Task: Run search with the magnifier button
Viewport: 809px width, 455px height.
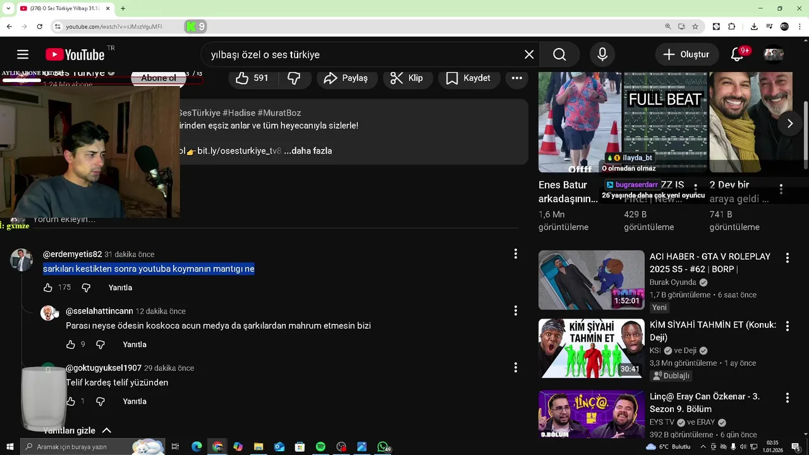Action: [x=559, y=54]
